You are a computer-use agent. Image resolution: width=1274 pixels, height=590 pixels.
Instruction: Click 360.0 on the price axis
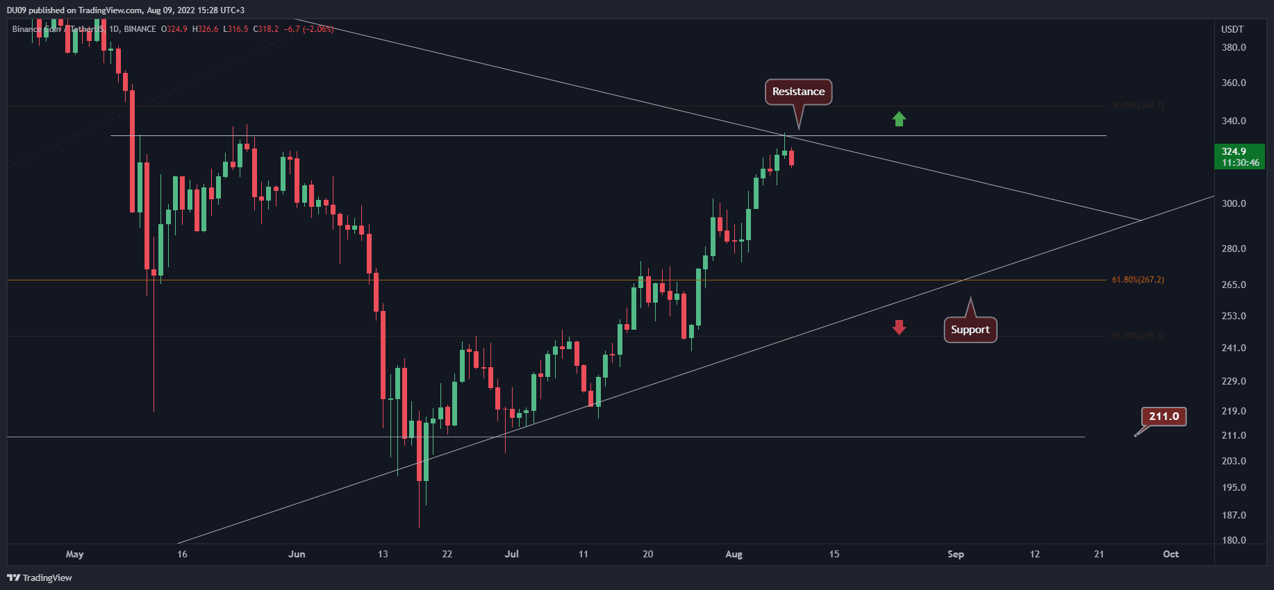coord(1234,83)
